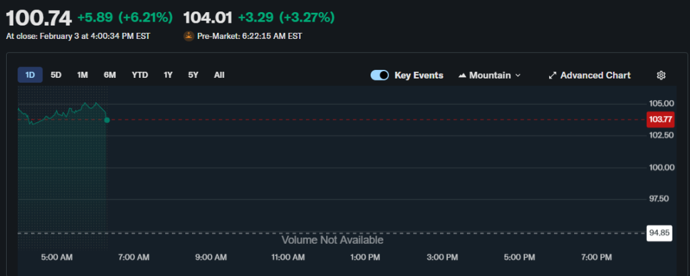Click the 5:00 PM axis label
Viewport: 690px width, 276px height.
[520, 258]
